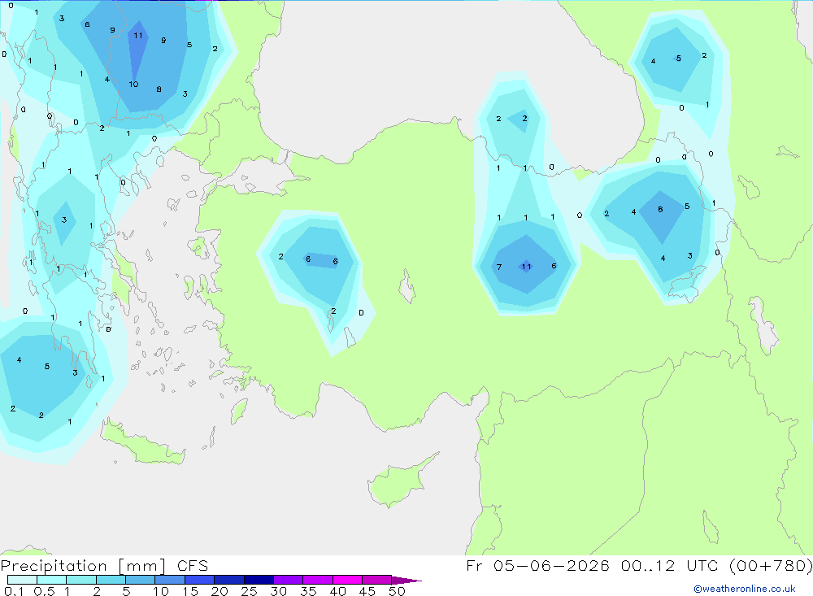Select the legend value label '50'
813x596 pixels.
point(397,591)
